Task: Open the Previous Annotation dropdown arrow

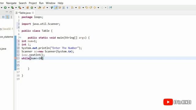Action: 83,8
